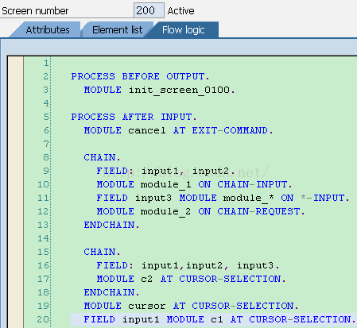Click 'ENDCHAIN.' on line 13
357x328 pixels.
[111, 225]
